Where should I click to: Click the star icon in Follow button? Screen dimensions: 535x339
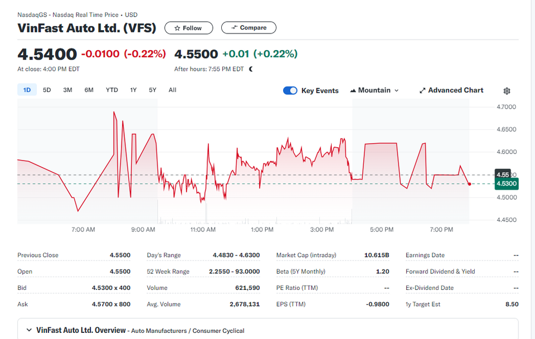(177, 28)
